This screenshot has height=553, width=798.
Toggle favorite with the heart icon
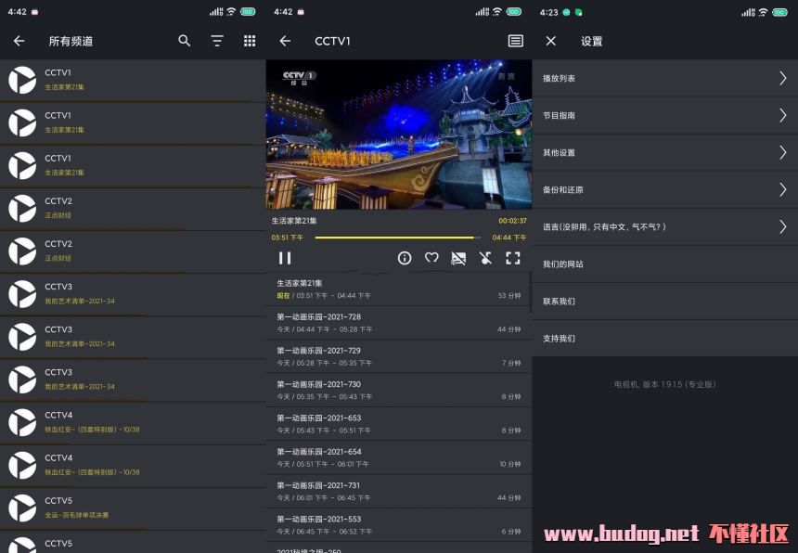coord(431,258)
